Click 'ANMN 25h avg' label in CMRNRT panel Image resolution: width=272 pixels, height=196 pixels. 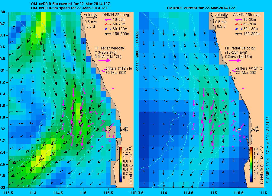point(246,15)
